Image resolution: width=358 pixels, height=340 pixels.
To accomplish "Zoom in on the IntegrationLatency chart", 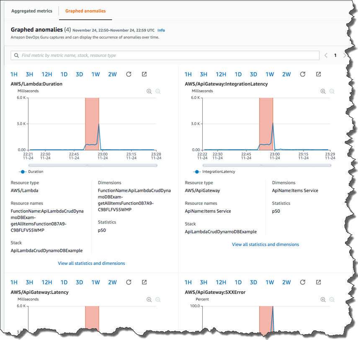I will point(323,92).
